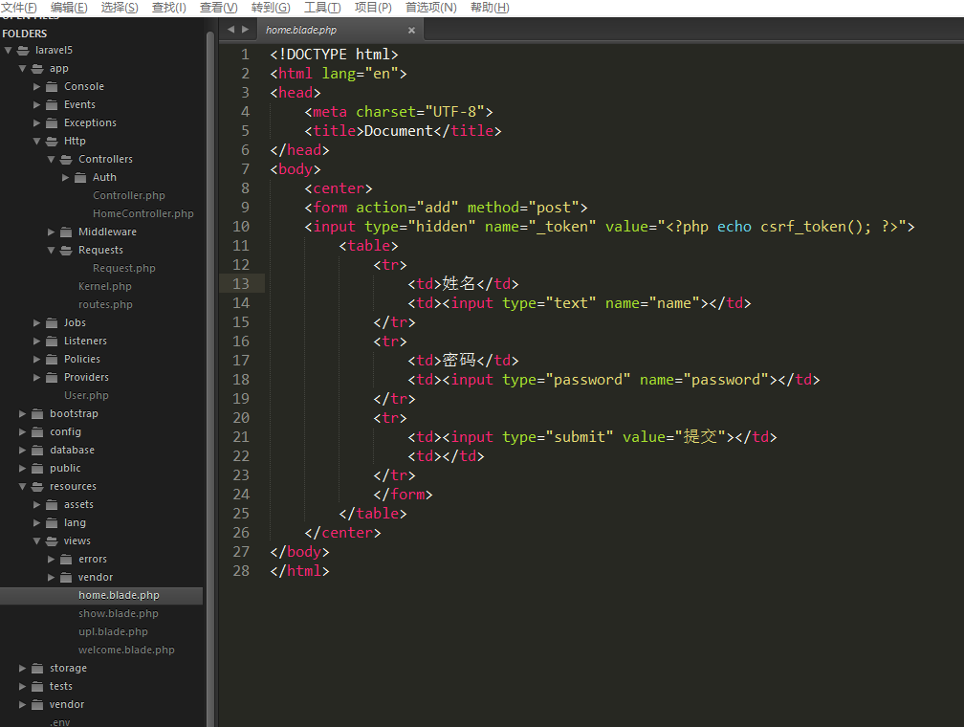
Task: Collapse the app folder arrow
Action: (x=22, y=68)
